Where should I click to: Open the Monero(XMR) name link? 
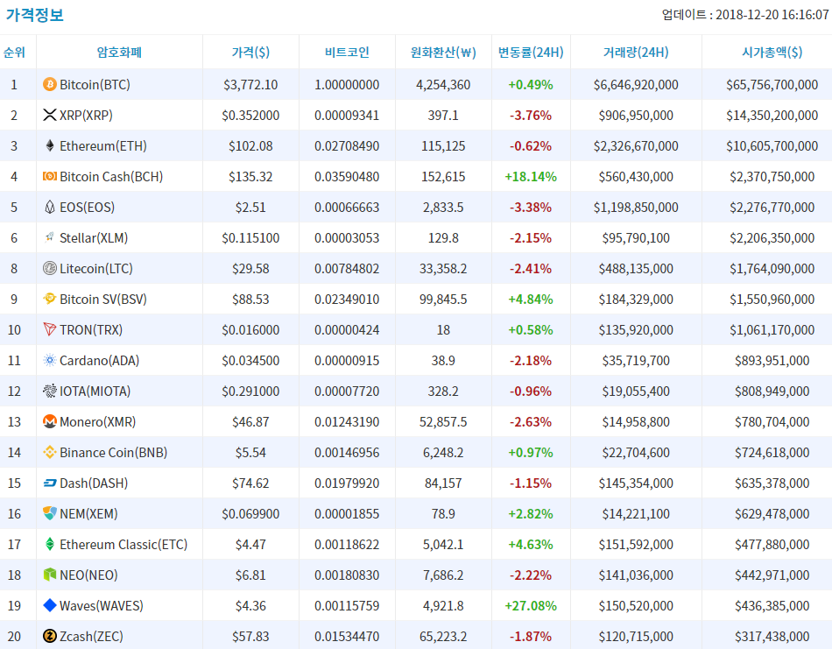pyautogui.click(x=97, y=422)
